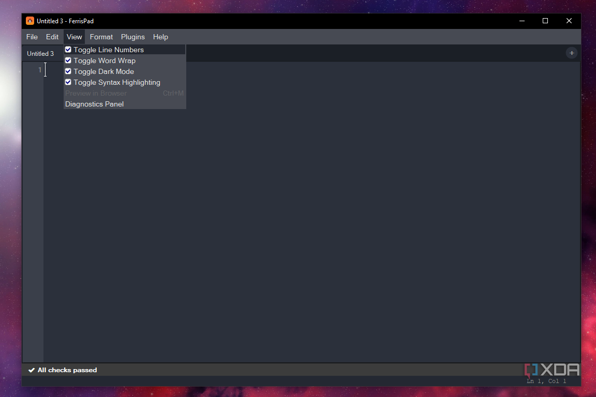
Task: Close the FerrisPad window
Action: coord(569,21)
